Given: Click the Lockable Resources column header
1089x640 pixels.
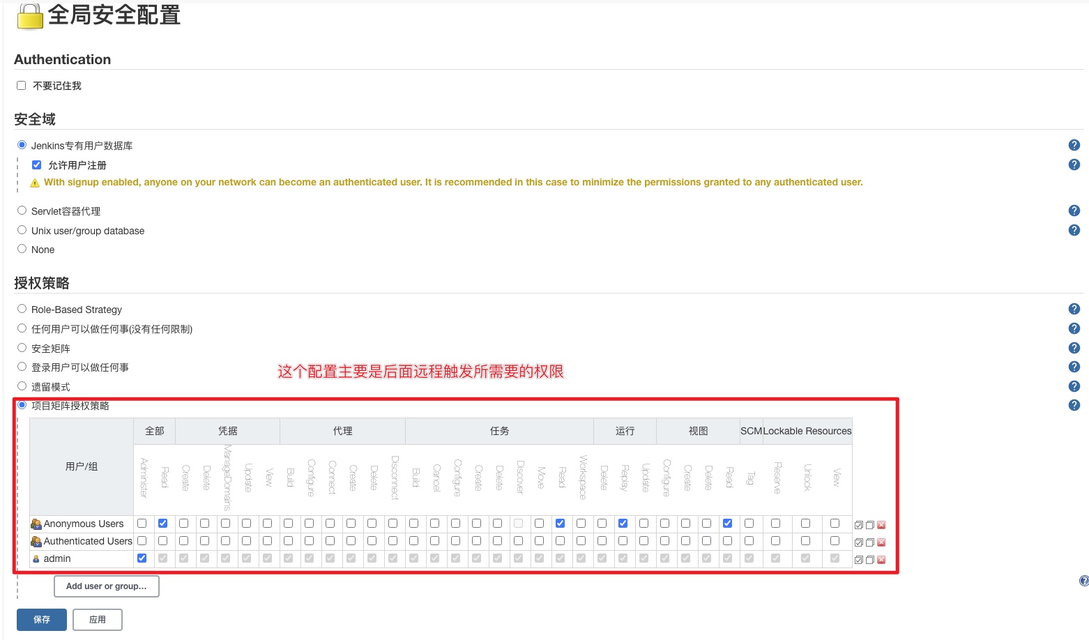Looking at the screenshot, I should [807, 431].
